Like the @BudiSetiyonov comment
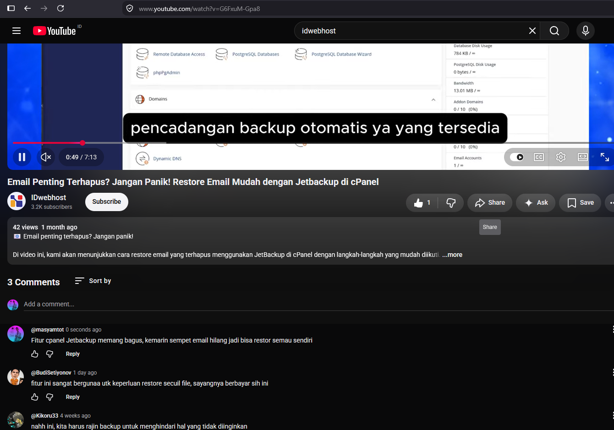The width and height of the screenshot is (614, 430). 35,397
